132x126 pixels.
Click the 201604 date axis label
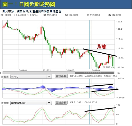click(x=96, y=70)
